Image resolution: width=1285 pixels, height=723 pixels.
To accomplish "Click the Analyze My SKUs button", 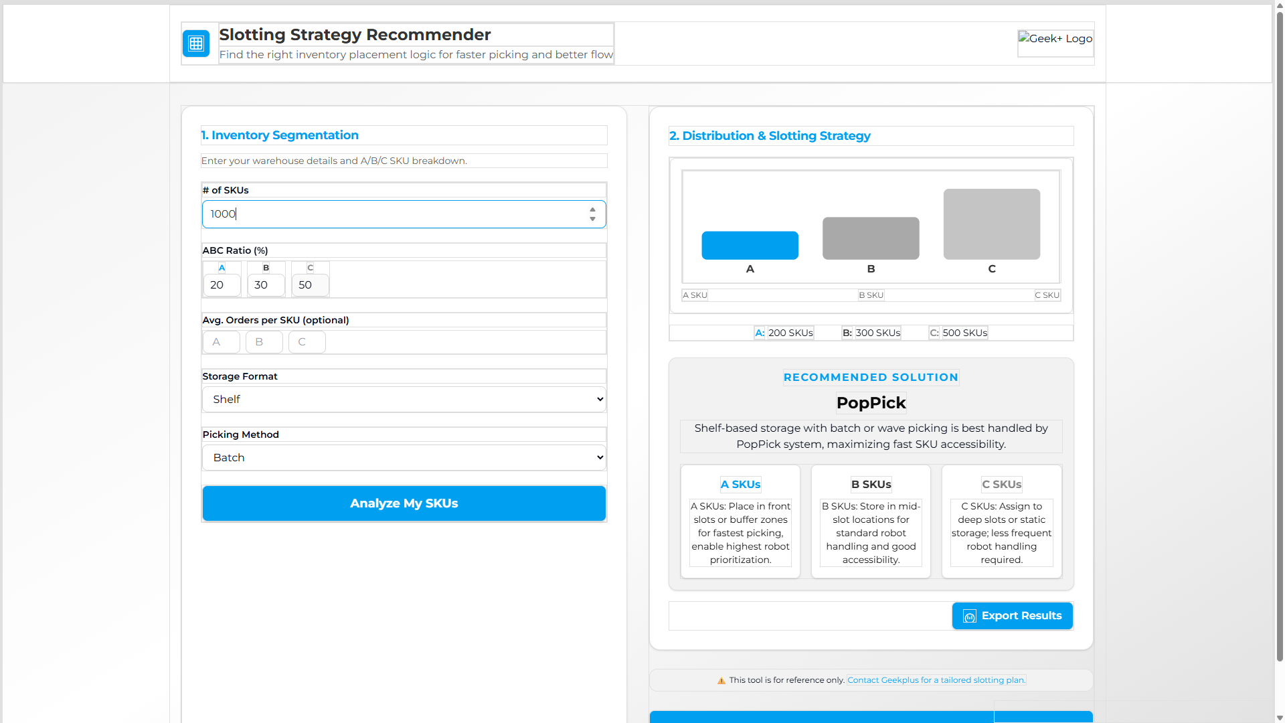I will (404, 503).
